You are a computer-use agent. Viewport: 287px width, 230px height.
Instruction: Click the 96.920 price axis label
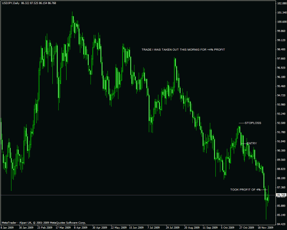[281, 68]
